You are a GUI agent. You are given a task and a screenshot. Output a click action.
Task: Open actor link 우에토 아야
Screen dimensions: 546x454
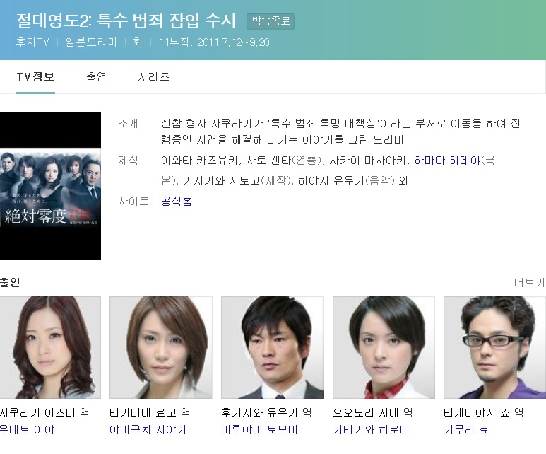(x=27, y=429)
